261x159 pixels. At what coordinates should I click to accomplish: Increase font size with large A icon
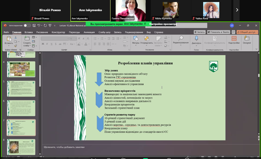click(x=79, y=39)
